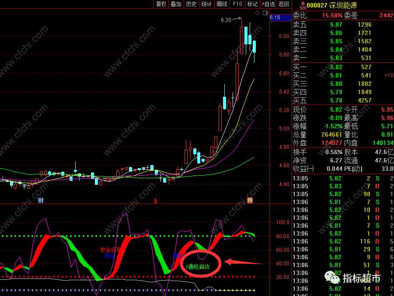Select 13:06 trade with volume 116
This screenshot has width=394, height=296.
pyautogui.click(x=343, y=242)
